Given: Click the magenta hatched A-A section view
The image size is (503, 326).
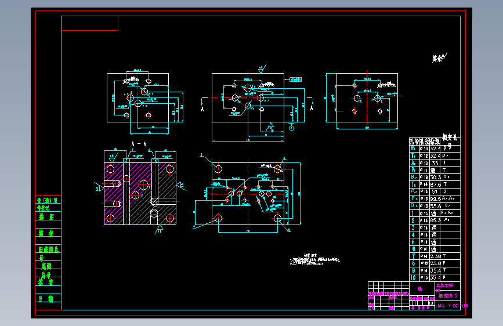Looking at the screenshot, I should 140,194.
